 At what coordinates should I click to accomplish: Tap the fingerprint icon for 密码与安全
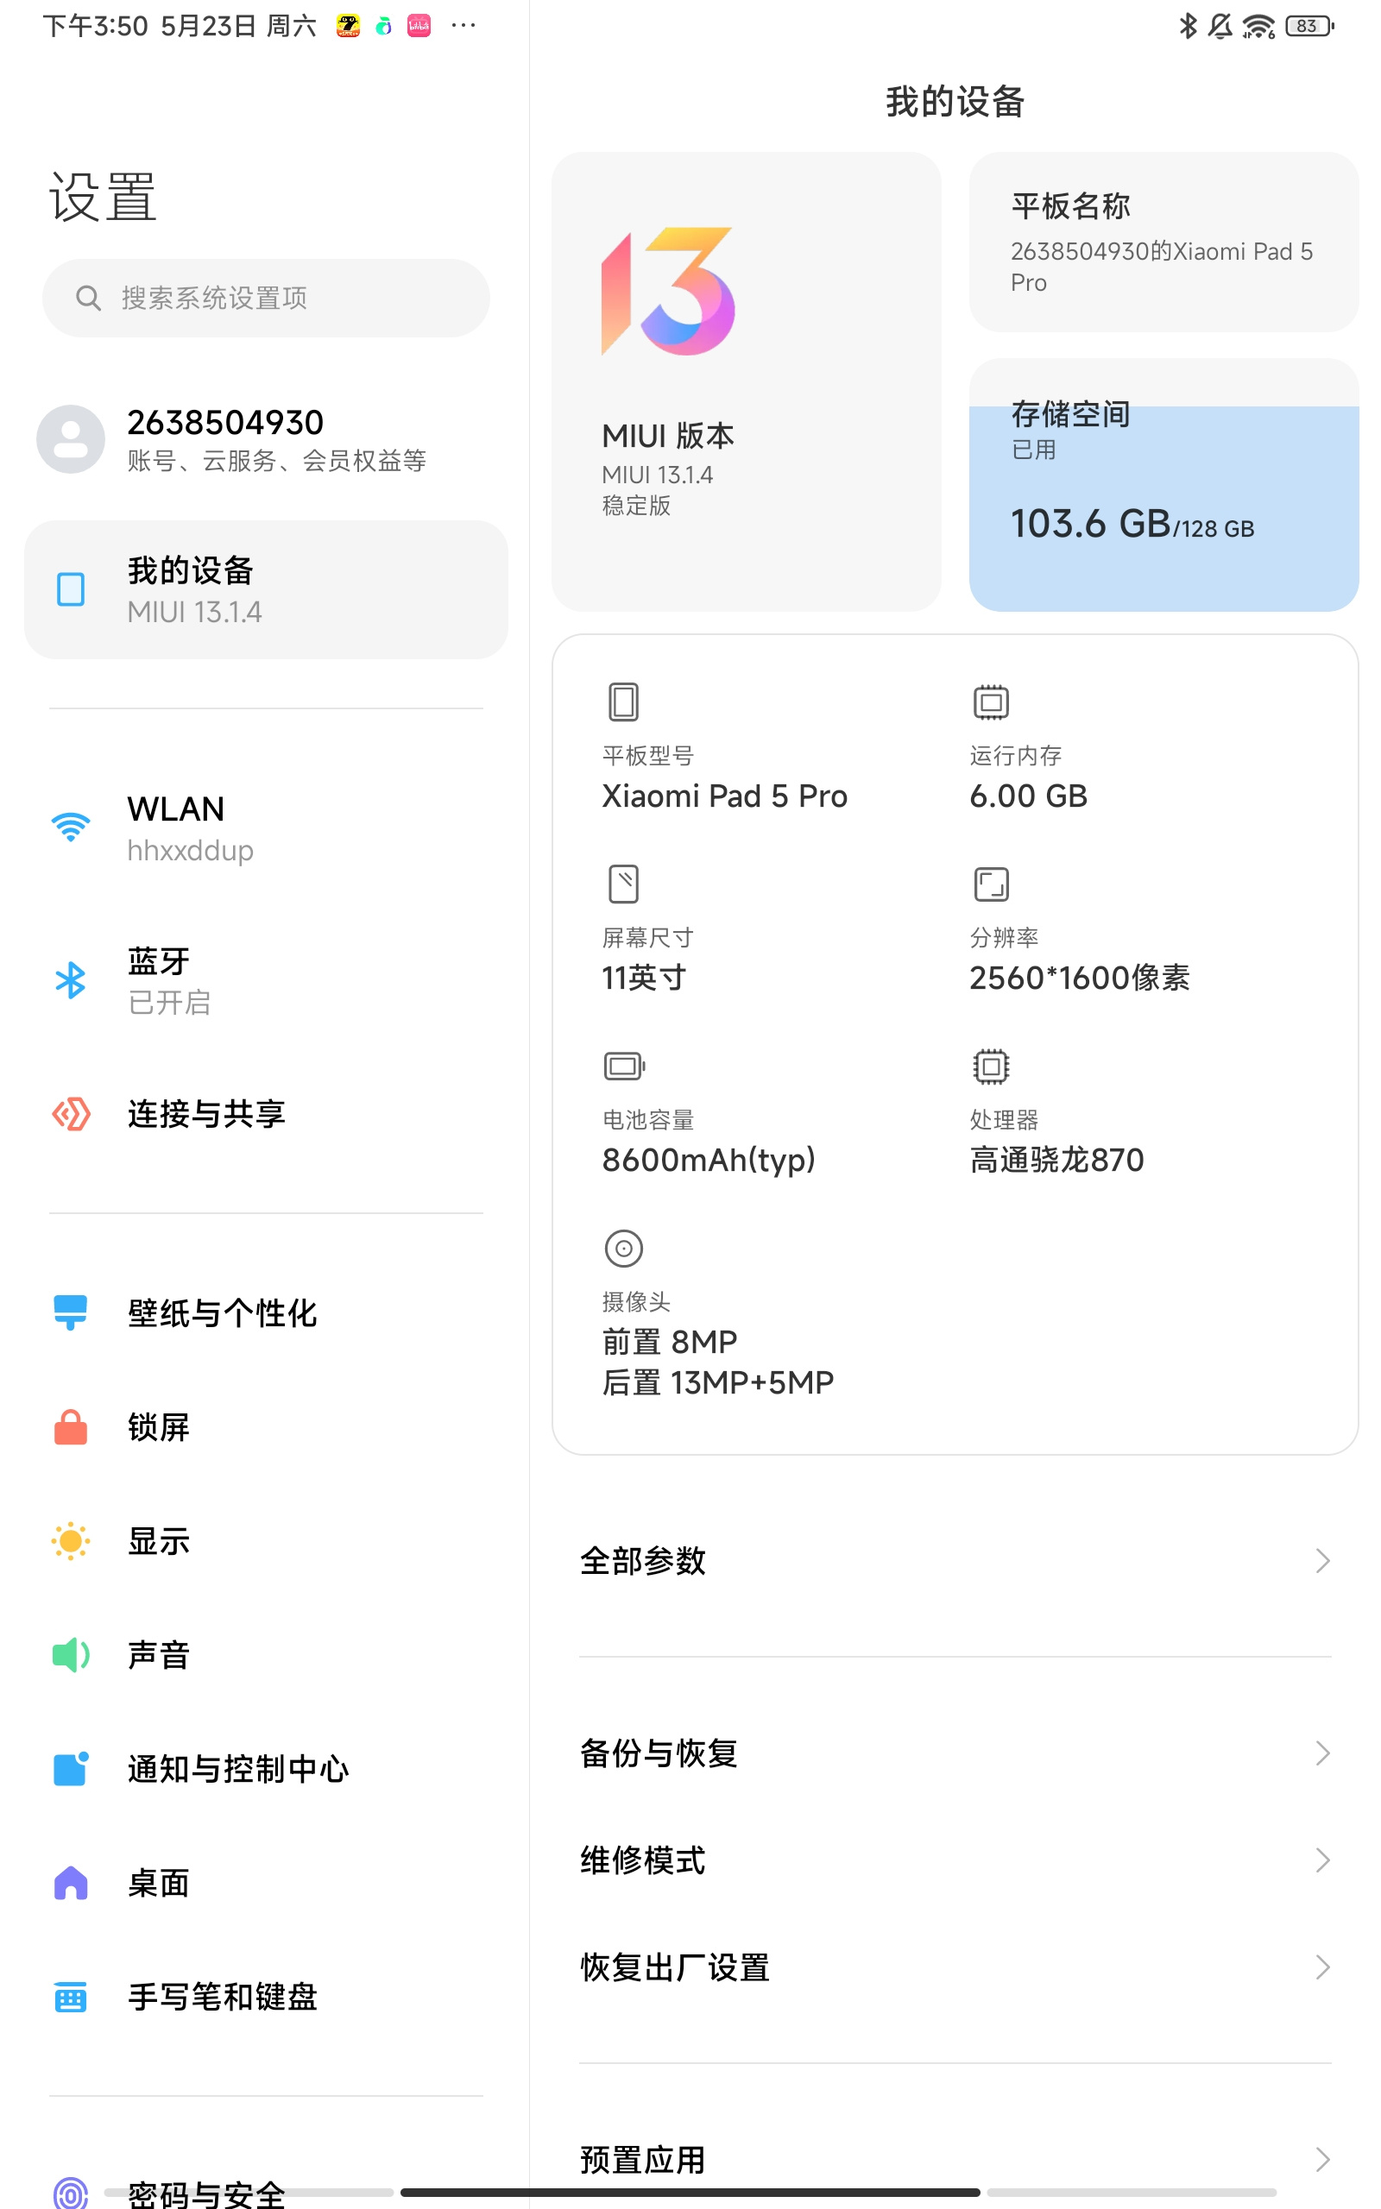tap(70, 2193)
